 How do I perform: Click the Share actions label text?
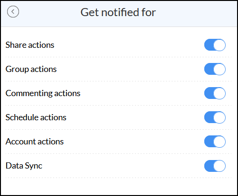pos(30,45)
